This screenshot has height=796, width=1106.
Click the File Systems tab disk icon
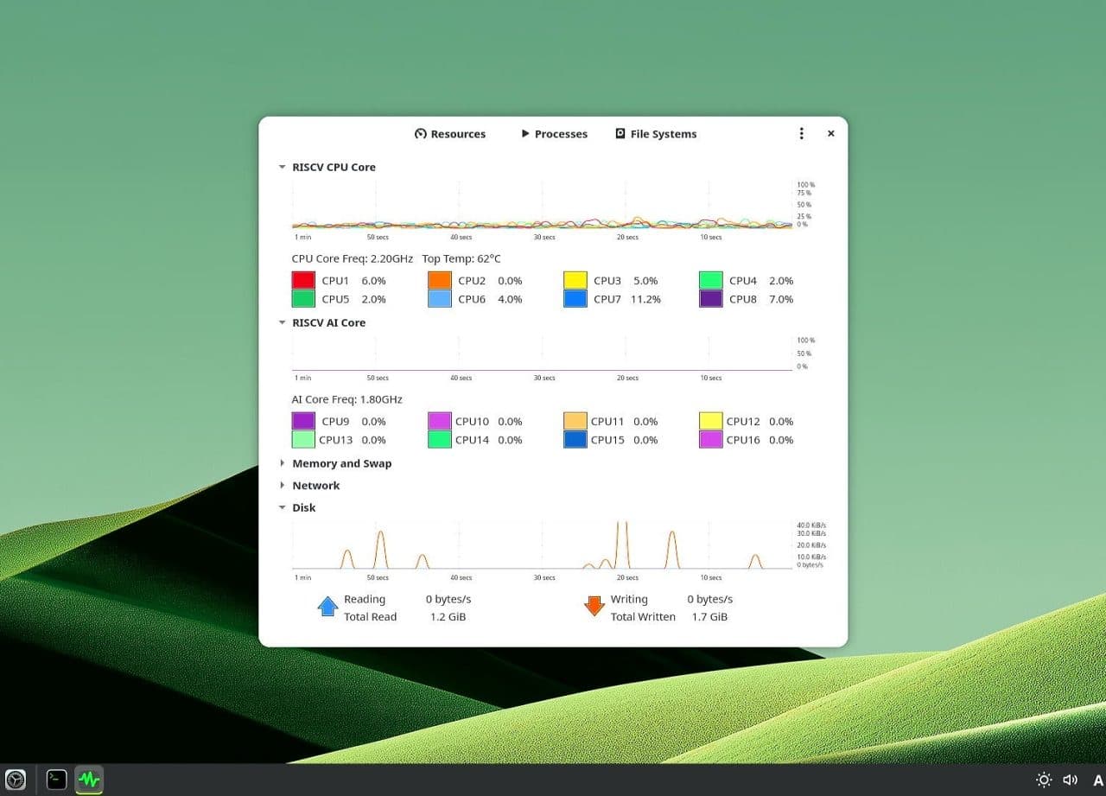pyautogui.click(x=620, y=134)
